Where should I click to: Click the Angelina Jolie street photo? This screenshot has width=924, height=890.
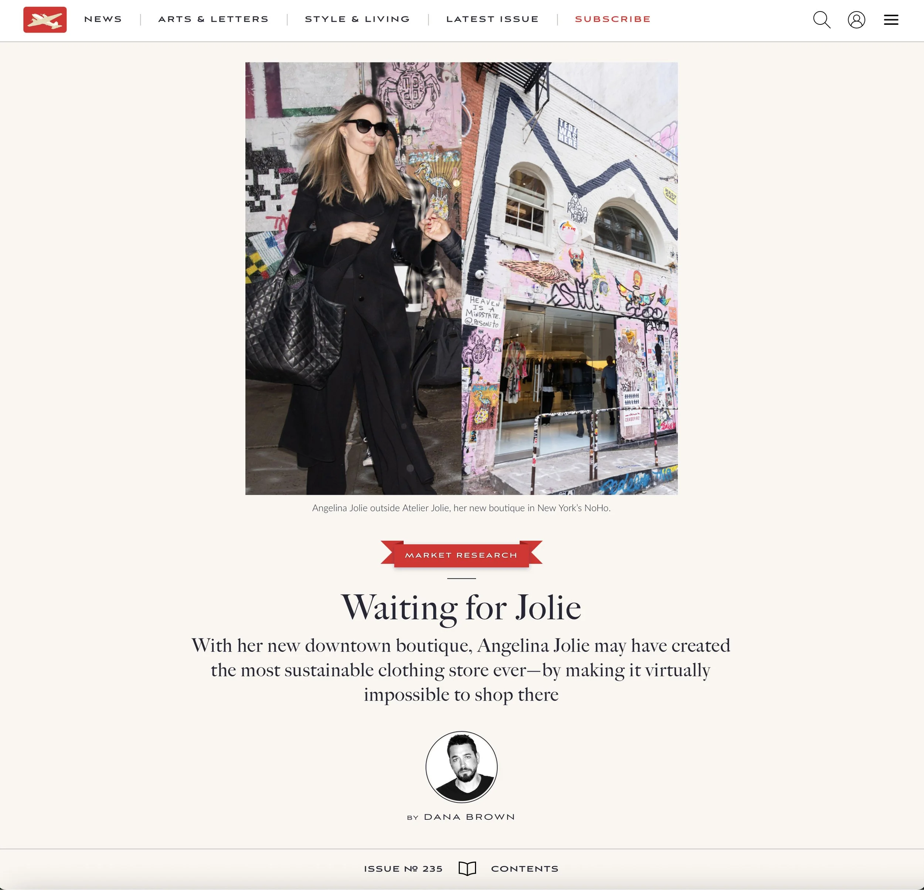[353, 278]
